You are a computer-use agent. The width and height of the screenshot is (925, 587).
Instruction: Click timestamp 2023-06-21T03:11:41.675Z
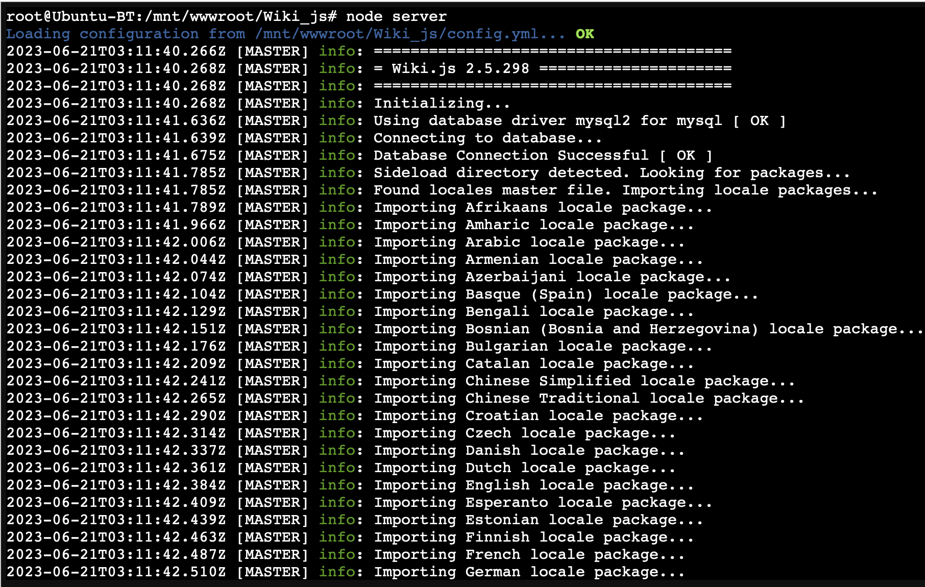116,155
